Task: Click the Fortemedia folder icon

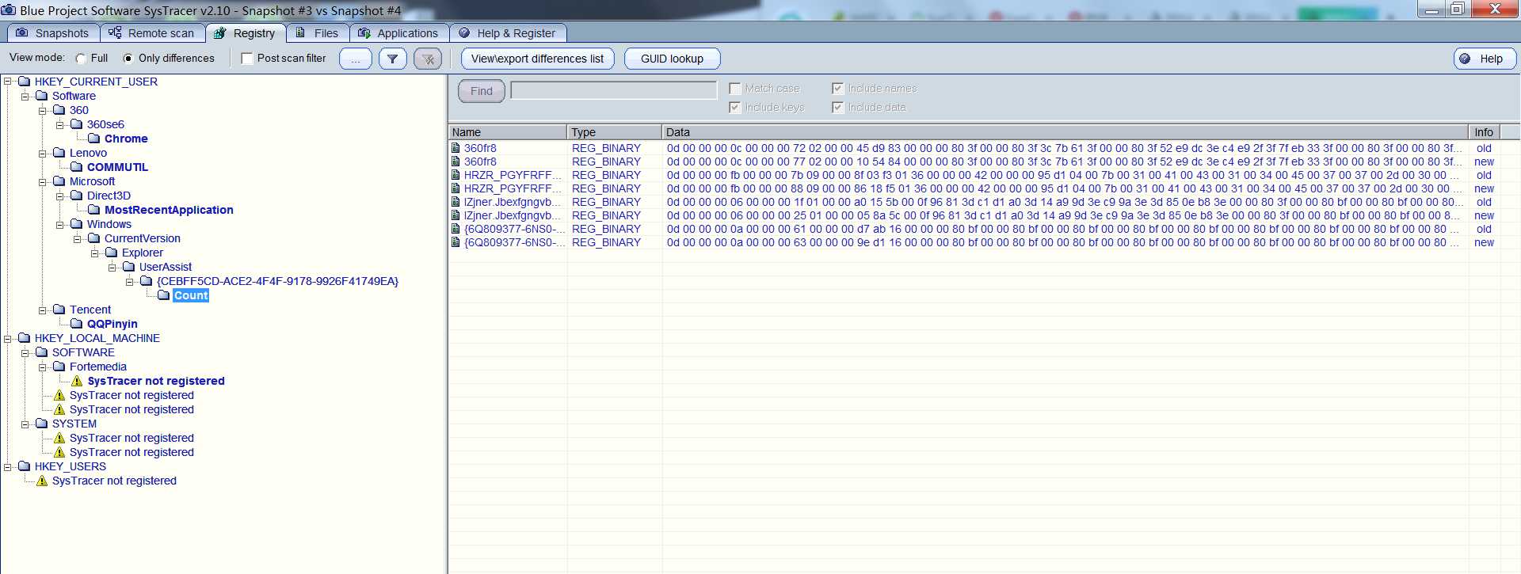Action: [x=59, y=367]
